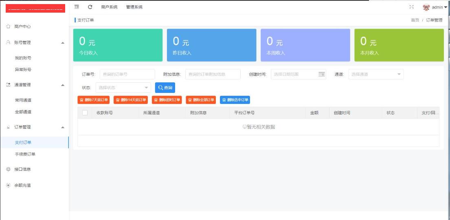Click the blue 删除选中订单 button

coord(235,100)
